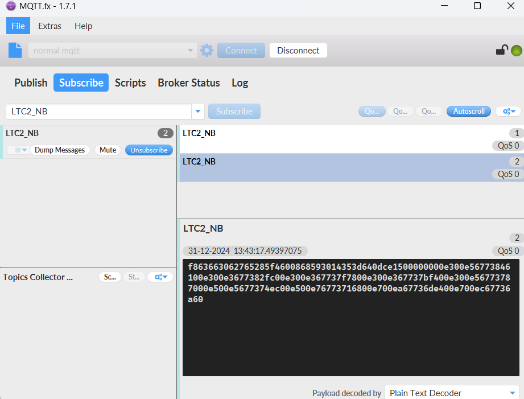Image resolution: width=524 pixels, height=399 pixels.
Task: Click the green connection status indicator
Action: coord(516,51)
